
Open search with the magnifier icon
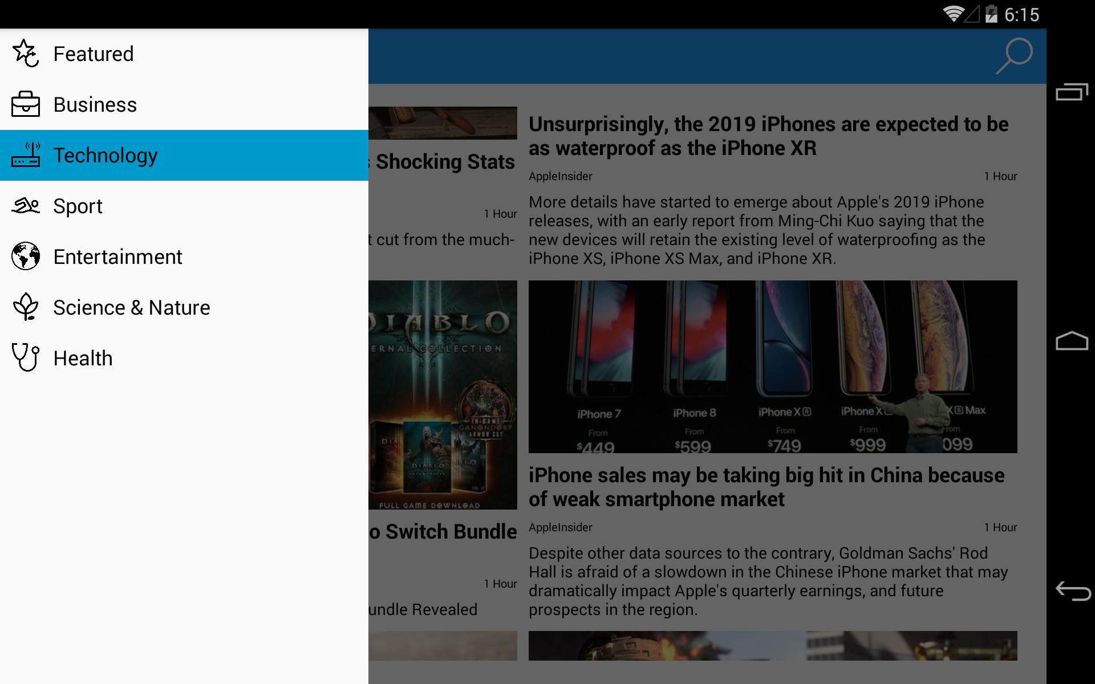tap(1014, 56)
